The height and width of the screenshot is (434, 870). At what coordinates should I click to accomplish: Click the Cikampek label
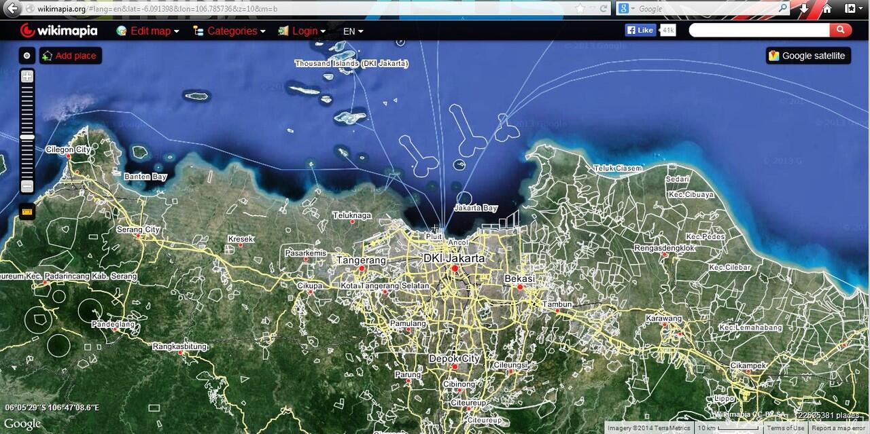pos(748,365)
